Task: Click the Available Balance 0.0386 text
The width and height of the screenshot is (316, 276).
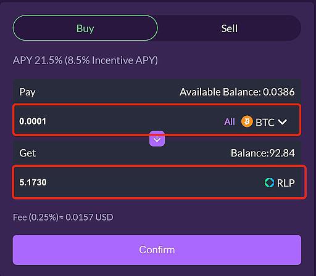Action: [237, 92]
